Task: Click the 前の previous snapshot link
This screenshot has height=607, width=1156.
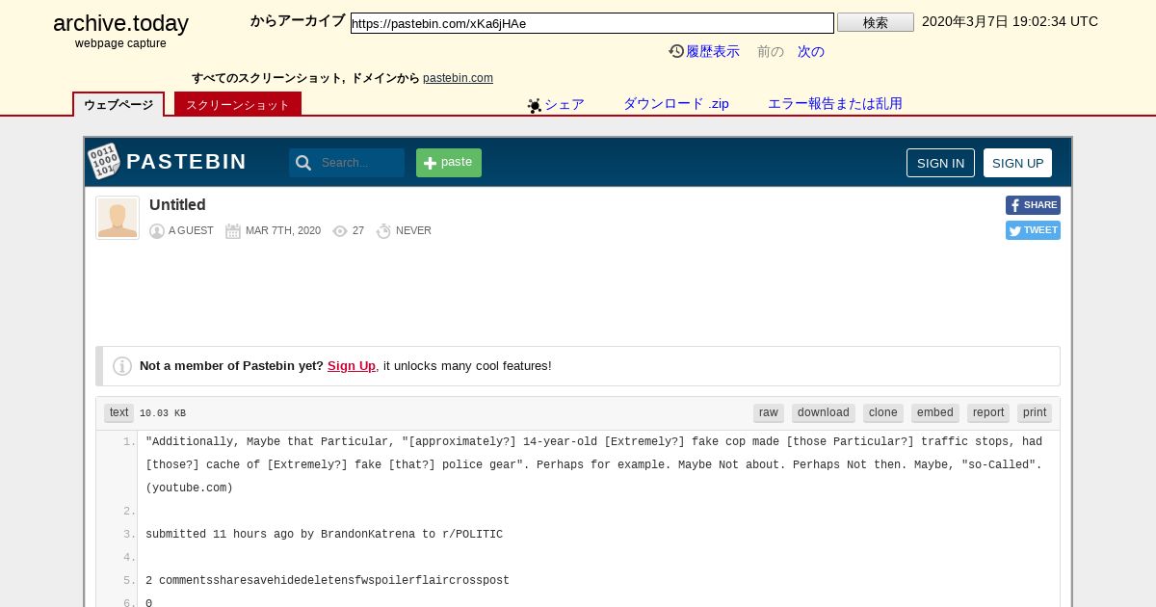Action: 771,52
